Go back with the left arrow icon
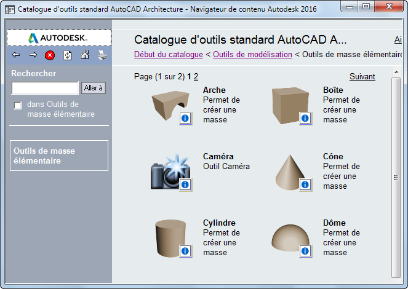408x289 pixels. pos(16,55)
